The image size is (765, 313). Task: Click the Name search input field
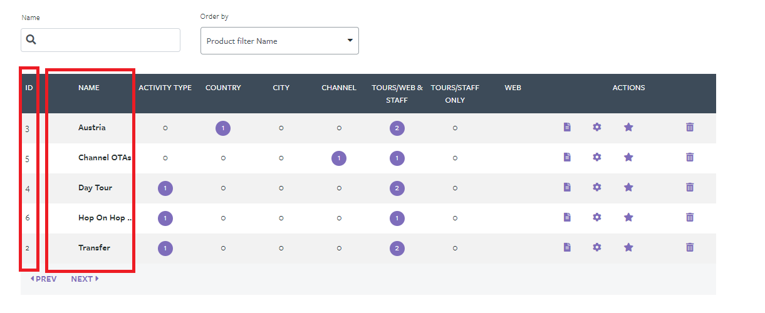tap(108, 40)
